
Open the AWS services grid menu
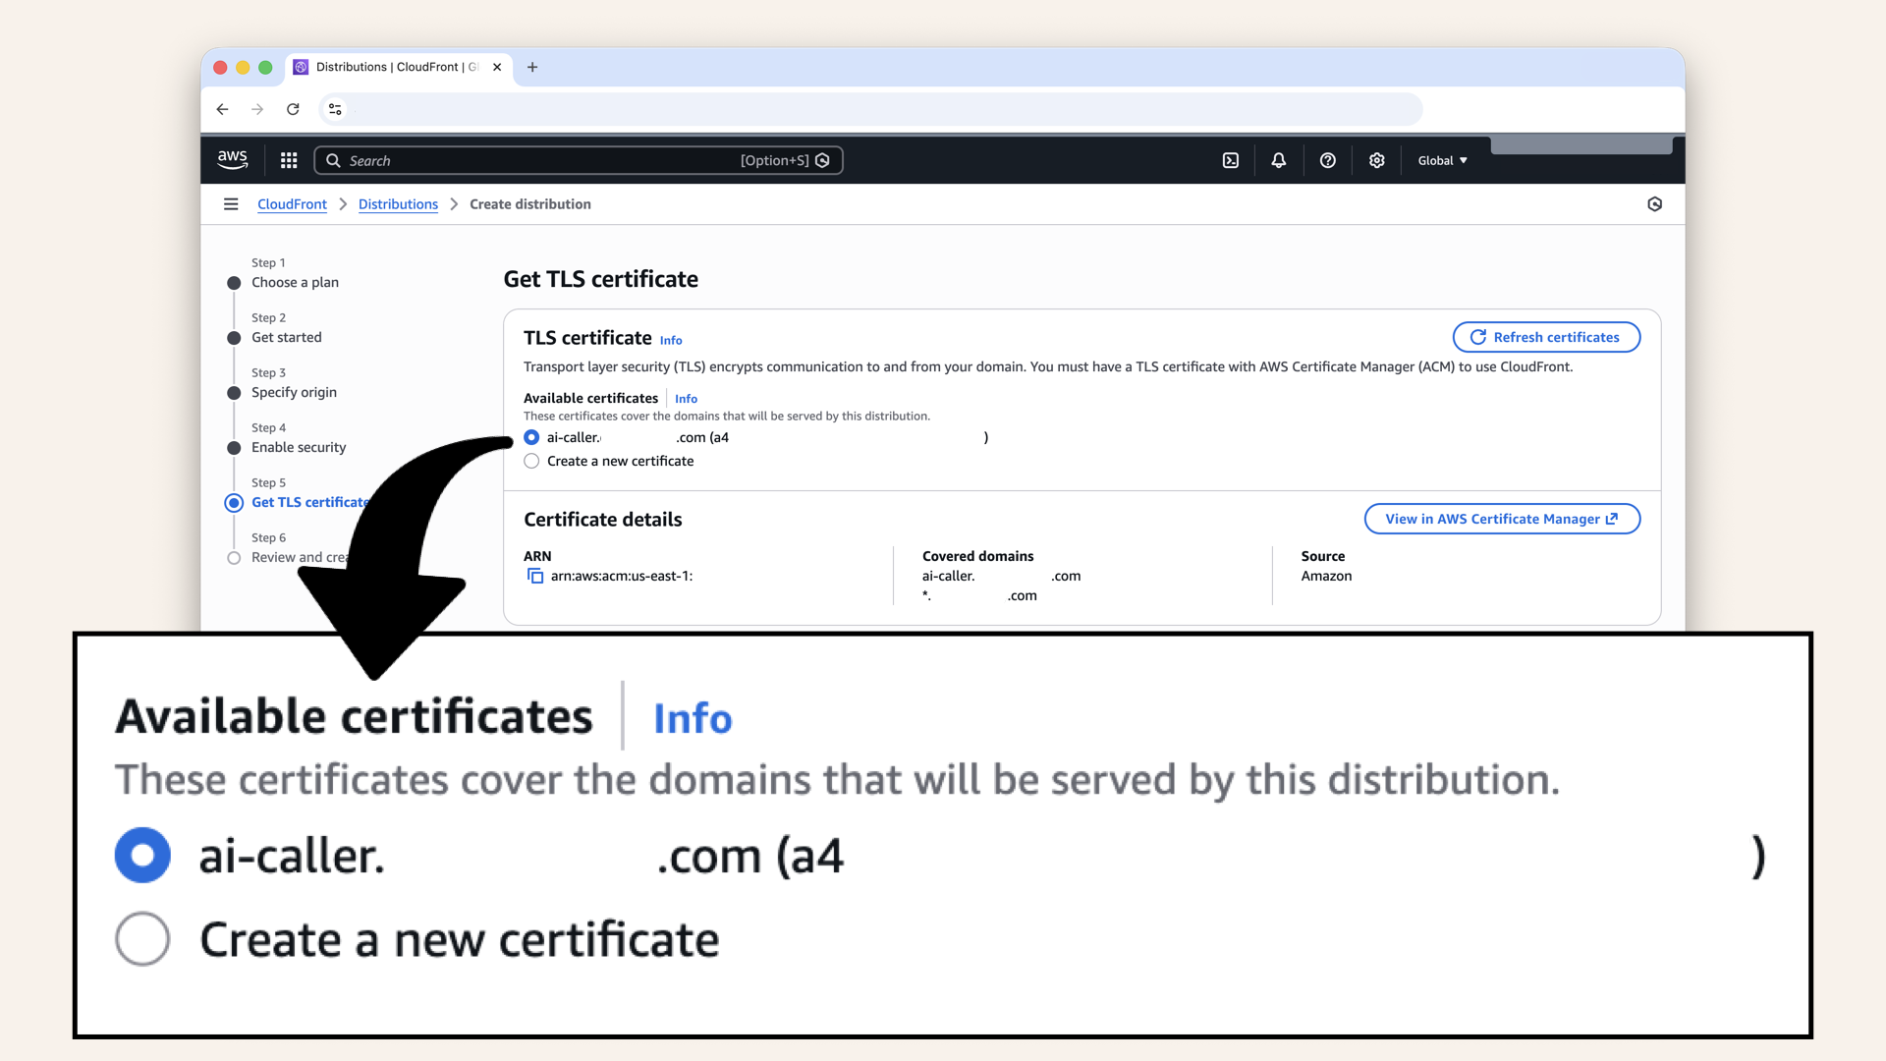coord(288,160)
